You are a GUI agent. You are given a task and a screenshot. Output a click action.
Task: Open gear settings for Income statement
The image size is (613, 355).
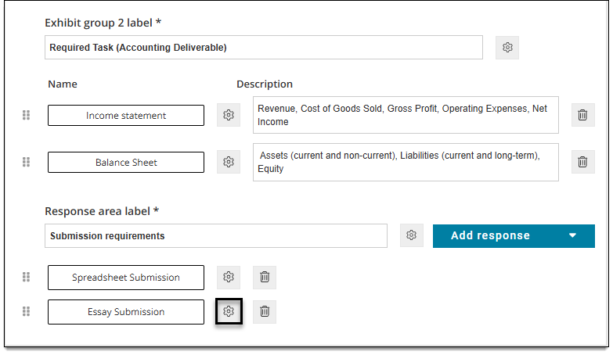point(229,115)
